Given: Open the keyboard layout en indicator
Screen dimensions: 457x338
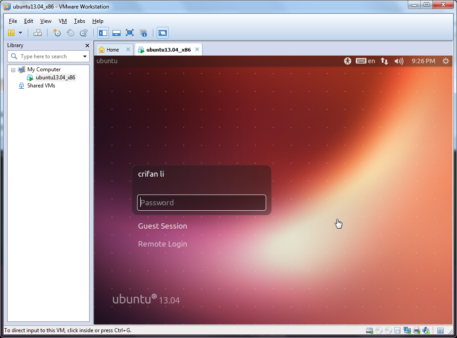Looking at the screenshot, I should point(366,61).
